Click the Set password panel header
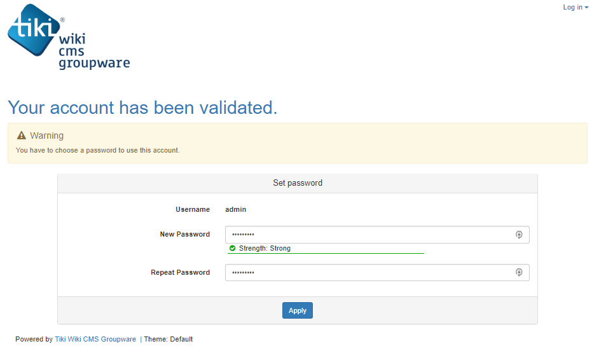The height and width of the screenshot is (353, 599). 298,183
